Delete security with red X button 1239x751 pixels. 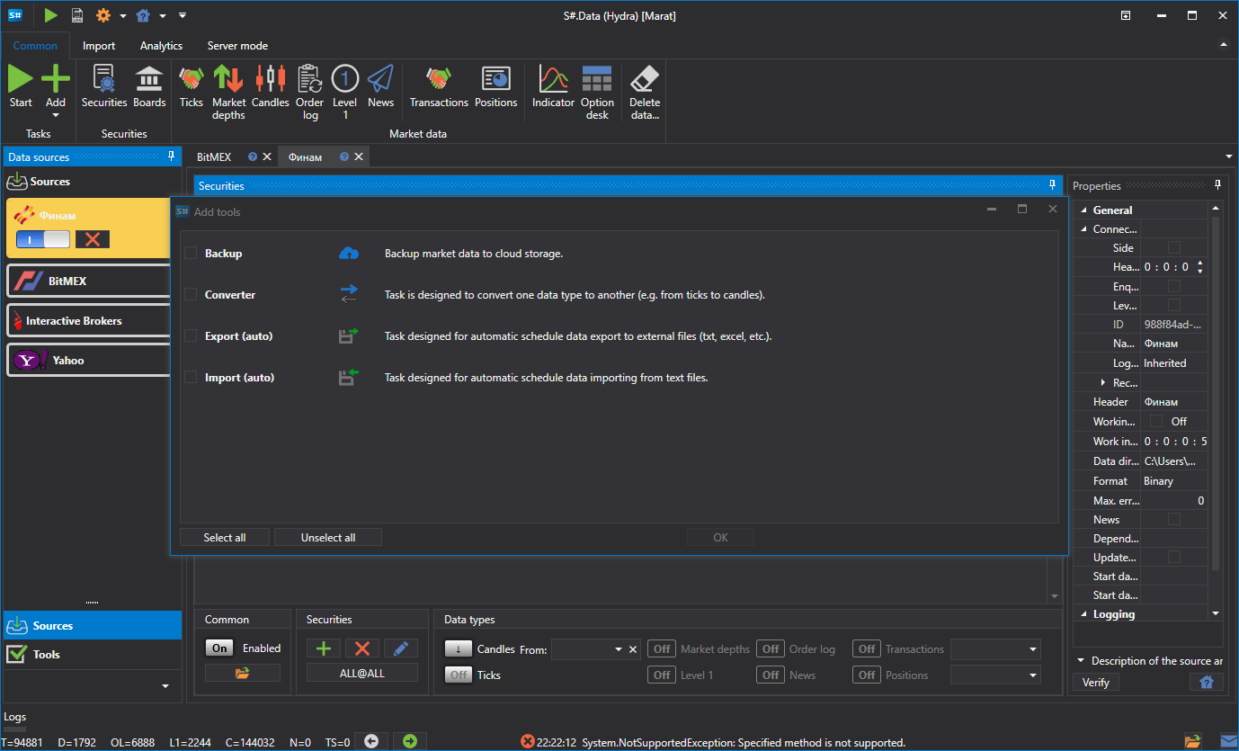(362, 648)
